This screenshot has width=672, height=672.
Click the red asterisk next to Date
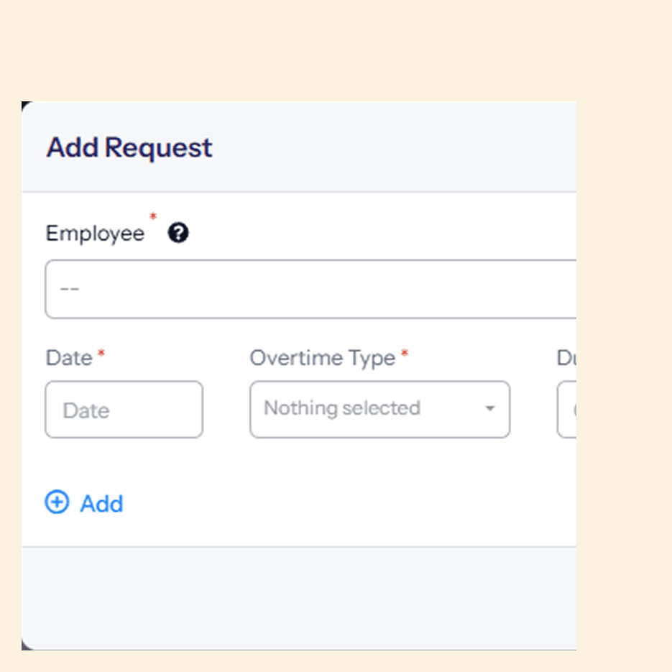tap(101, 354)
